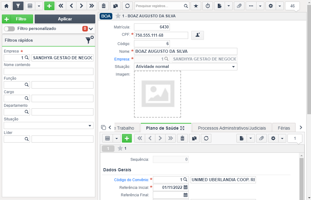This screenshot has height=200, width=311.
Task: Open attachments paperclip in top toolbar
Action: 239,6
